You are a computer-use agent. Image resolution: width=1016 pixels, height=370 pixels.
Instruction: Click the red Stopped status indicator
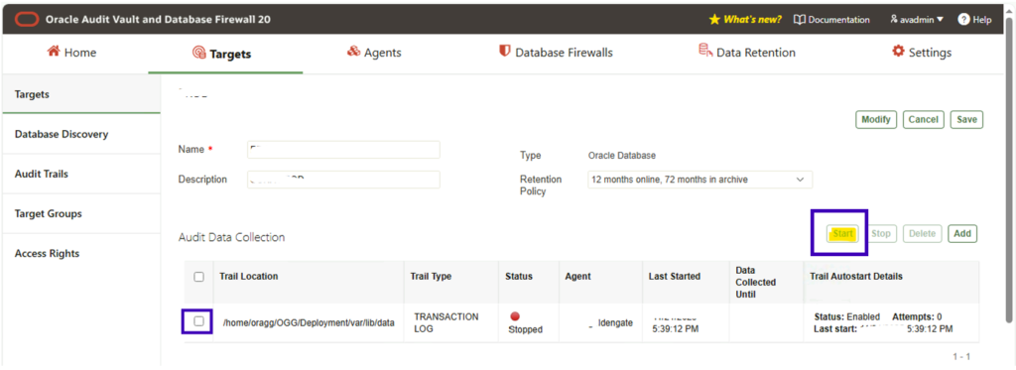[515, 316]
